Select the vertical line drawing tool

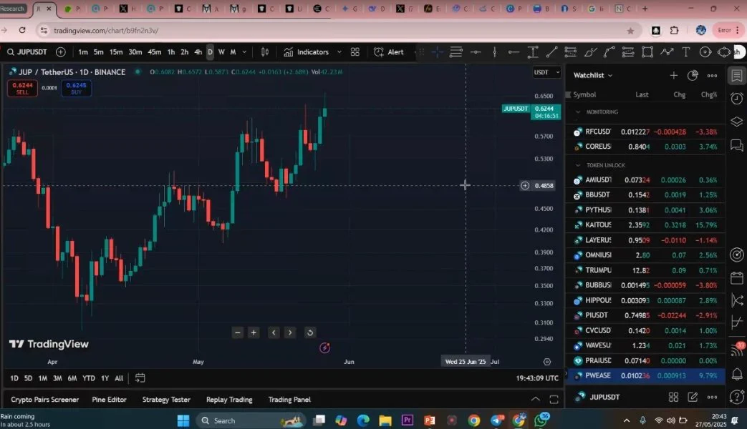tap(494, 52)
